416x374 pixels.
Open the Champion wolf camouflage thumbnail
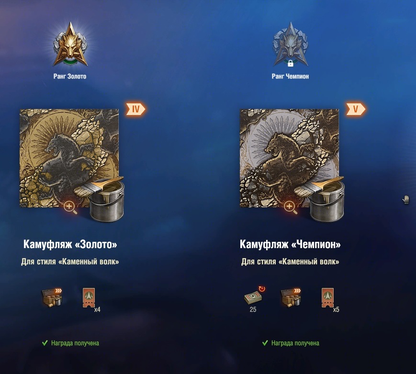pyautogui.click(x=289, y=158)
